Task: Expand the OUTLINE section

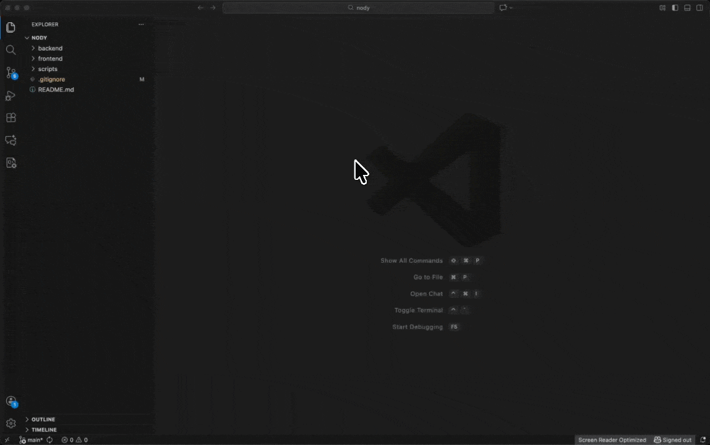Action: 43,419
